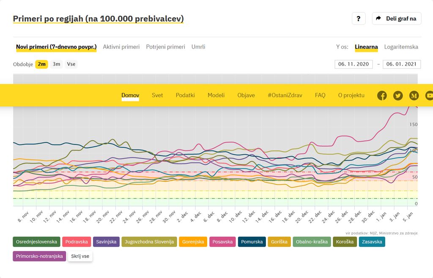The image size is (433, 278).
Task: Hide the Podravska region line
Action: [x=77, y=242]
